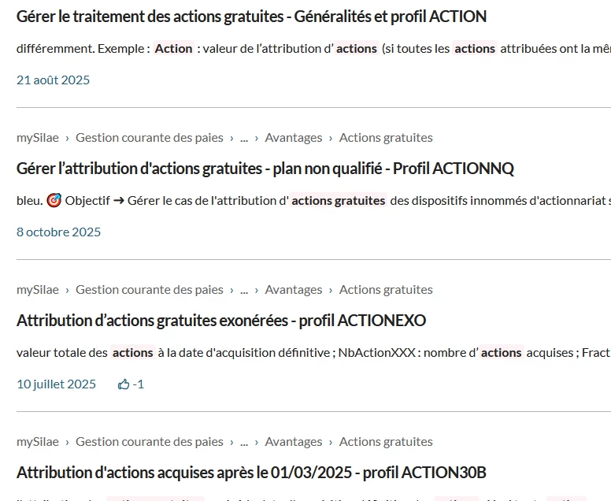611x501 pixels.
Task: Go to 'Avantages' breadcrumb above ACTIONNQ article
Action: pos(293,138)
